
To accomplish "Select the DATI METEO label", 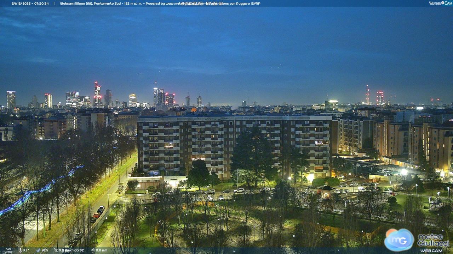I will tap(8, 250).
